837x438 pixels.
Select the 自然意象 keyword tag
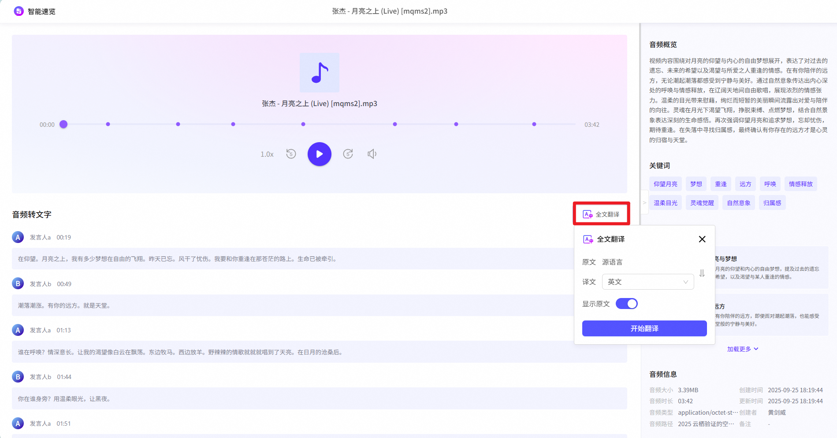(739, 203)
